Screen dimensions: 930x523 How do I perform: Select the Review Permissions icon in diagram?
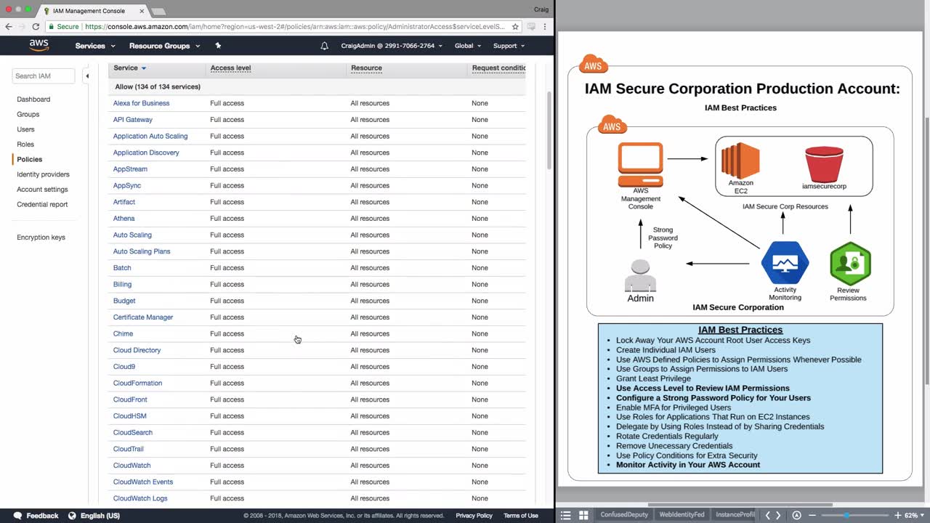(850, 264)
